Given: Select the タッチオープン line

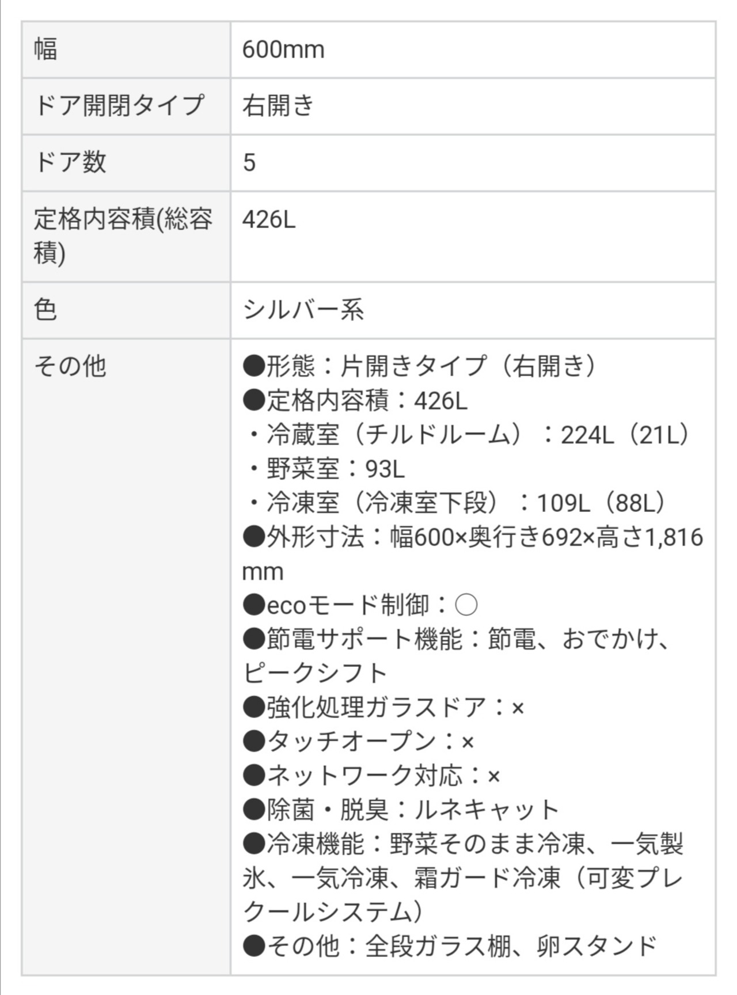Looking at the screenshot, I should 358,742.
